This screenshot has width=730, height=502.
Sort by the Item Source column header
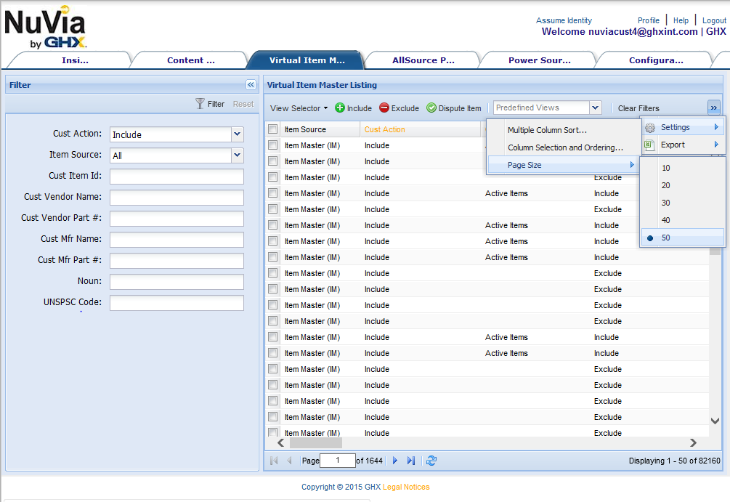(320, 129)
